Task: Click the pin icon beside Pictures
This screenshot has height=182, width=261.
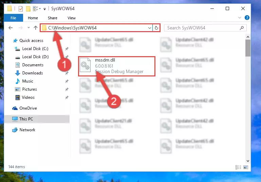Action: pyautogui.click(x=67, y=89)
